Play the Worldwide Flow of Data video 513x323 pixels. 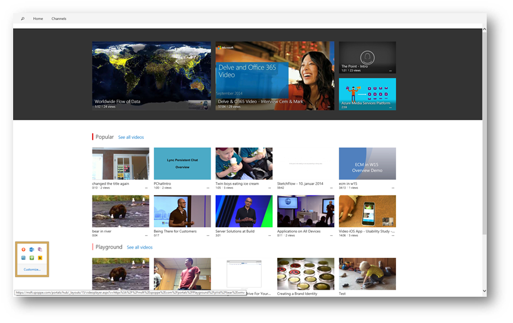click(151, 75)
